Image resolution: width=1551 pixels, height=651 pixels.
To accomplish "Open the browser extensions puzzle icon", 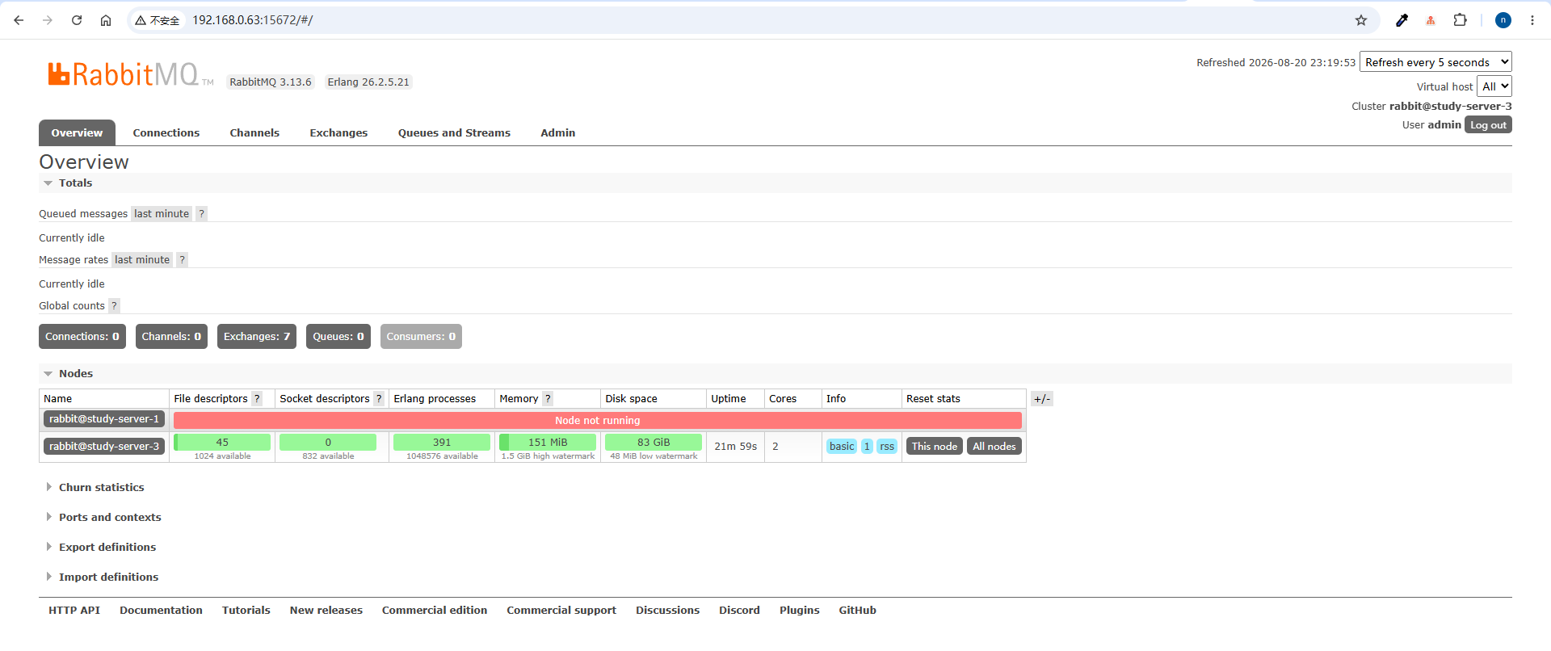I will pos(1460,20).
